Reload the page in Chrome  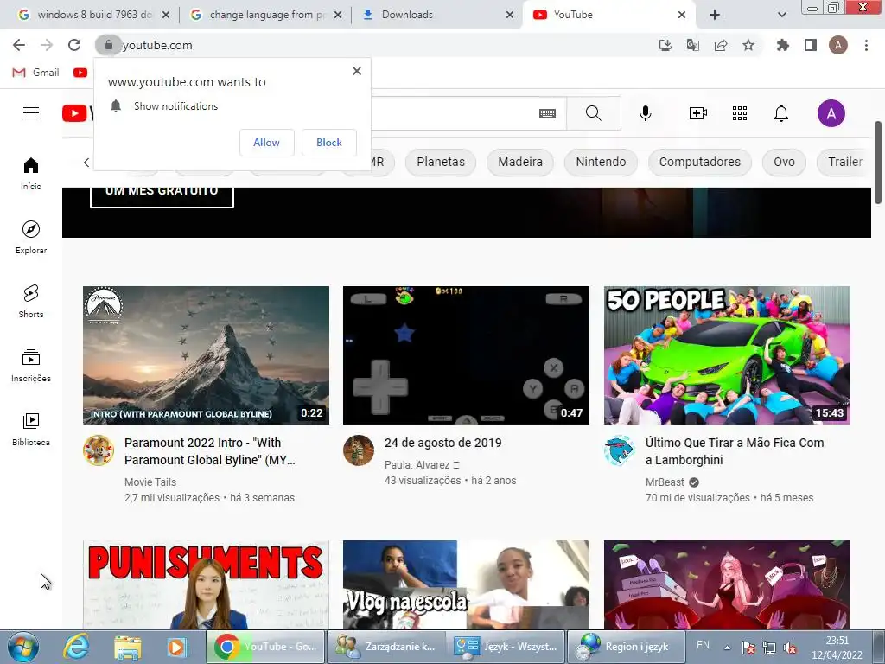point(74,45)
